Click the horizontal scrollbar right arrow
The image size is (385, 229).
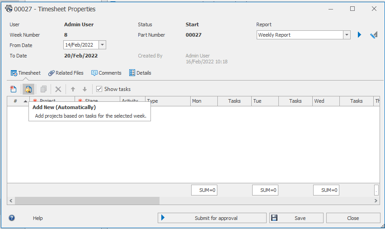(376, 200)
